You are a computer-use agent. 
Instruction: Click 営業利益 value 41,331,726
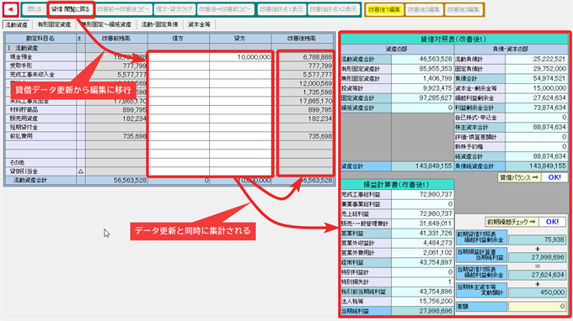422,234
